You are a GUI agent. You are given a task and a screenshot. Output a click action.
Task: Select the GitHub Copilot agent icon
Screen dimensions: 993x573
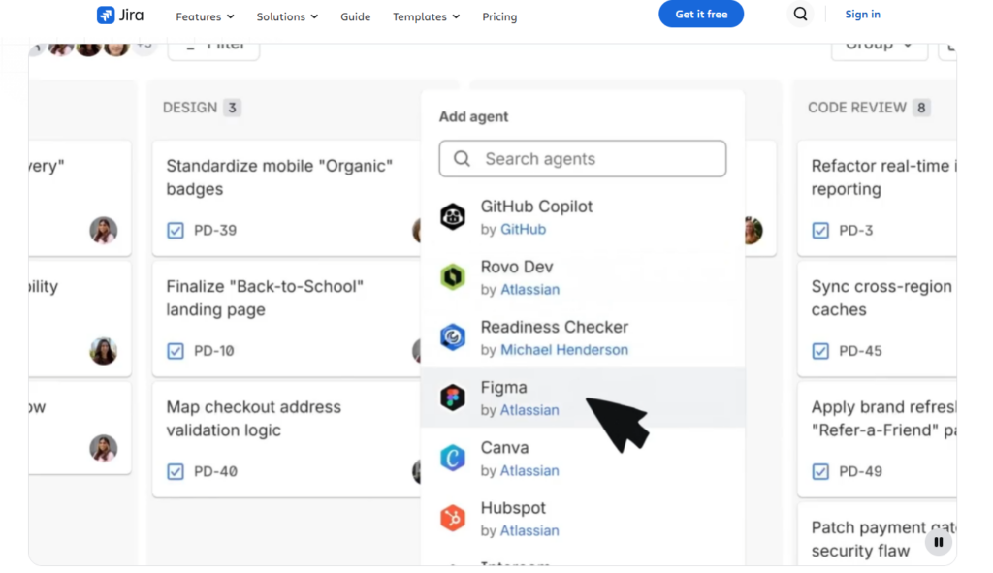click(x=453, y=216)
